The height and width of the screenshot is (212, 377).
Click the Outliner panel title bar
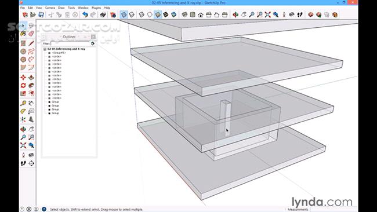69,36
